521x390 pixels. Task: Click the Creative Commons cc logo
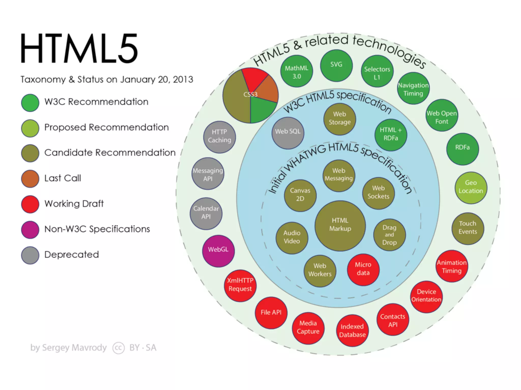118,348
